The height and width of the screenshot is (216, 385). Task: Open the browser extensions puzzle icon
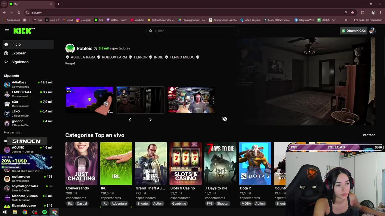click(x=362, y=13)
